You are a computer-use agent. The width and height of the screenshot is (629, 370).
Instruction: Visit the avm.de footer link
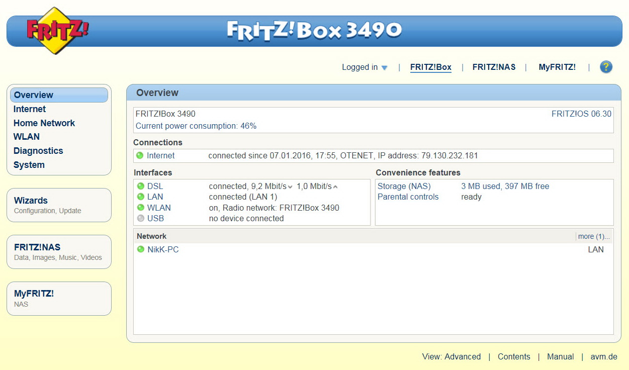604,356
